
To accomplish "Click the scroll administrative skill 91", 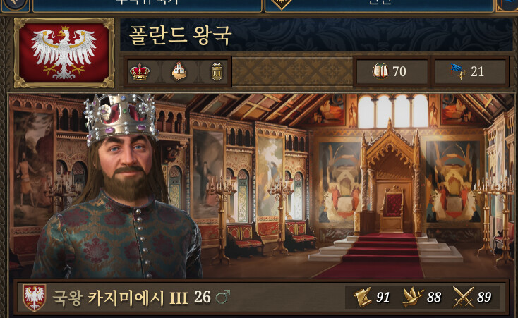I will click(372, 297).
